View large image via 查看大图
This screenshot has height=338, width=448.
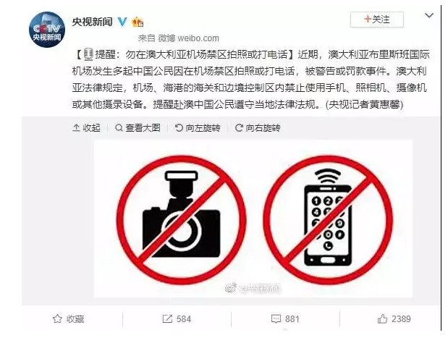[x=138, y=127]
